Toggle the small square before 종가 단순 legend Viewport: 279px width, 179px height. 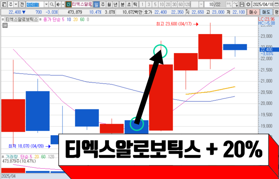pyautogui.click(x=41, y=19)
